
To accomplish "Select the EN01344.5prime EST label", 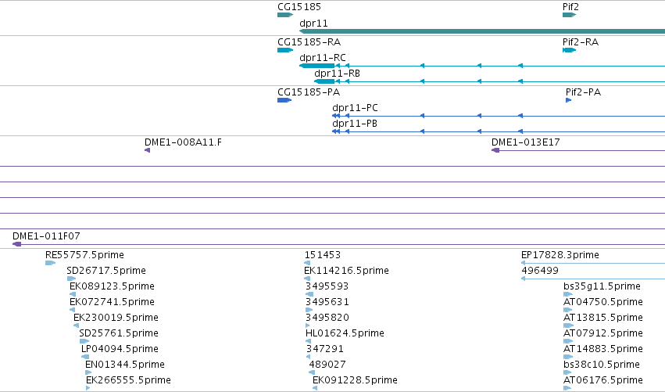I will coord(125,365).
